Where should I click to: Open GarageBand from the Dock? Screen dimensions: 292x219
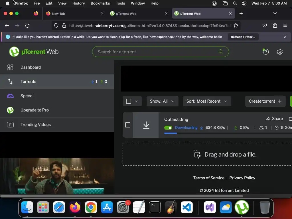[x=171, y=207]
